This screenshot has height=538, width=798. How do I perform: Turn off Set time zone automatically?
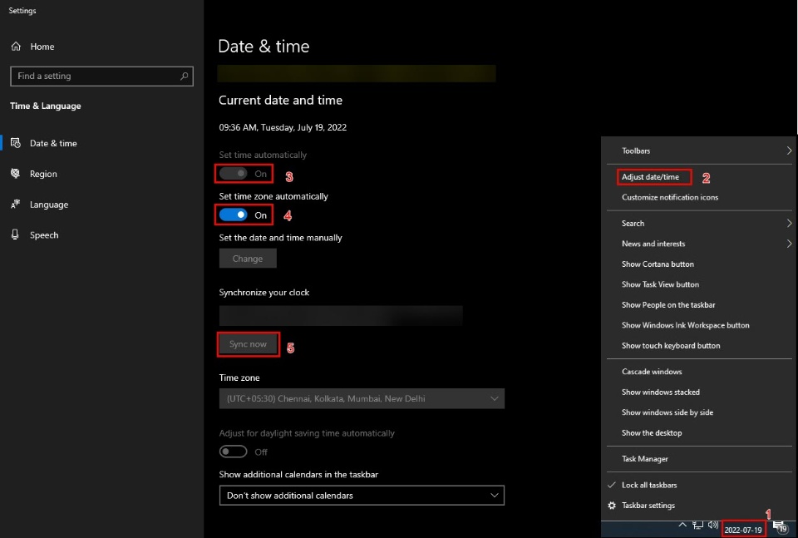click(234, 215)
